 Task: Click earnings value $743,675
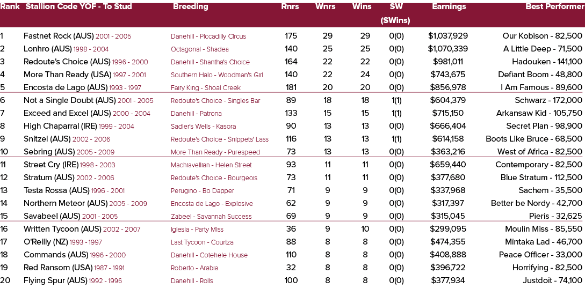tap(447, 75)
